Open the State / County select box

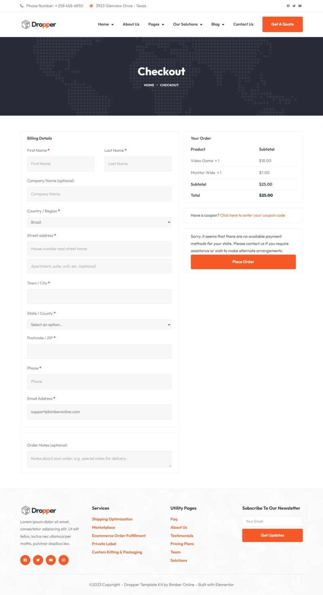click(99, 325)
